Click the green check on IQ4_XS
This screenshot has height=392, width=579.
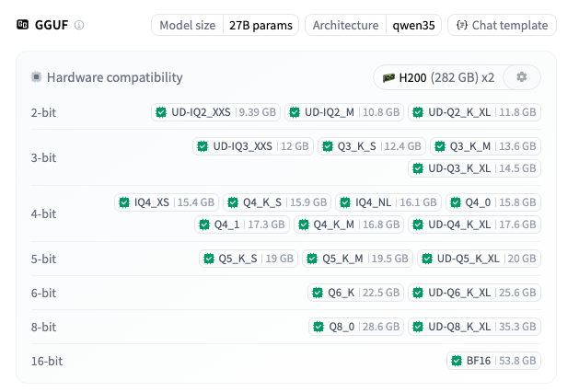(x=124, y=202)
